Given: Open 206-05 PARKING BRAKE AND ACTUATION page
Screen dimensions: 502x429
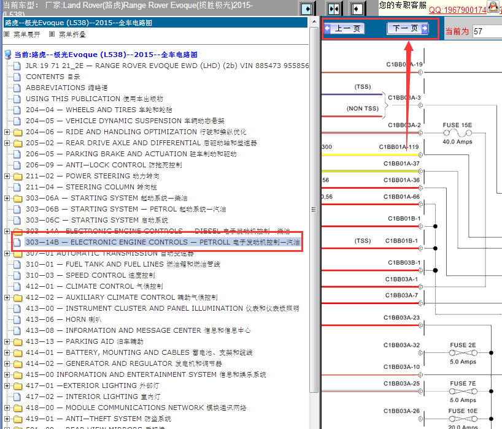Looking at the screenshot, I should (131, 154).
